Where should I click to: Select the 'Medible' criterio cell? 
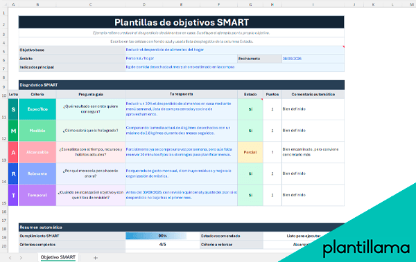point(37,131)
